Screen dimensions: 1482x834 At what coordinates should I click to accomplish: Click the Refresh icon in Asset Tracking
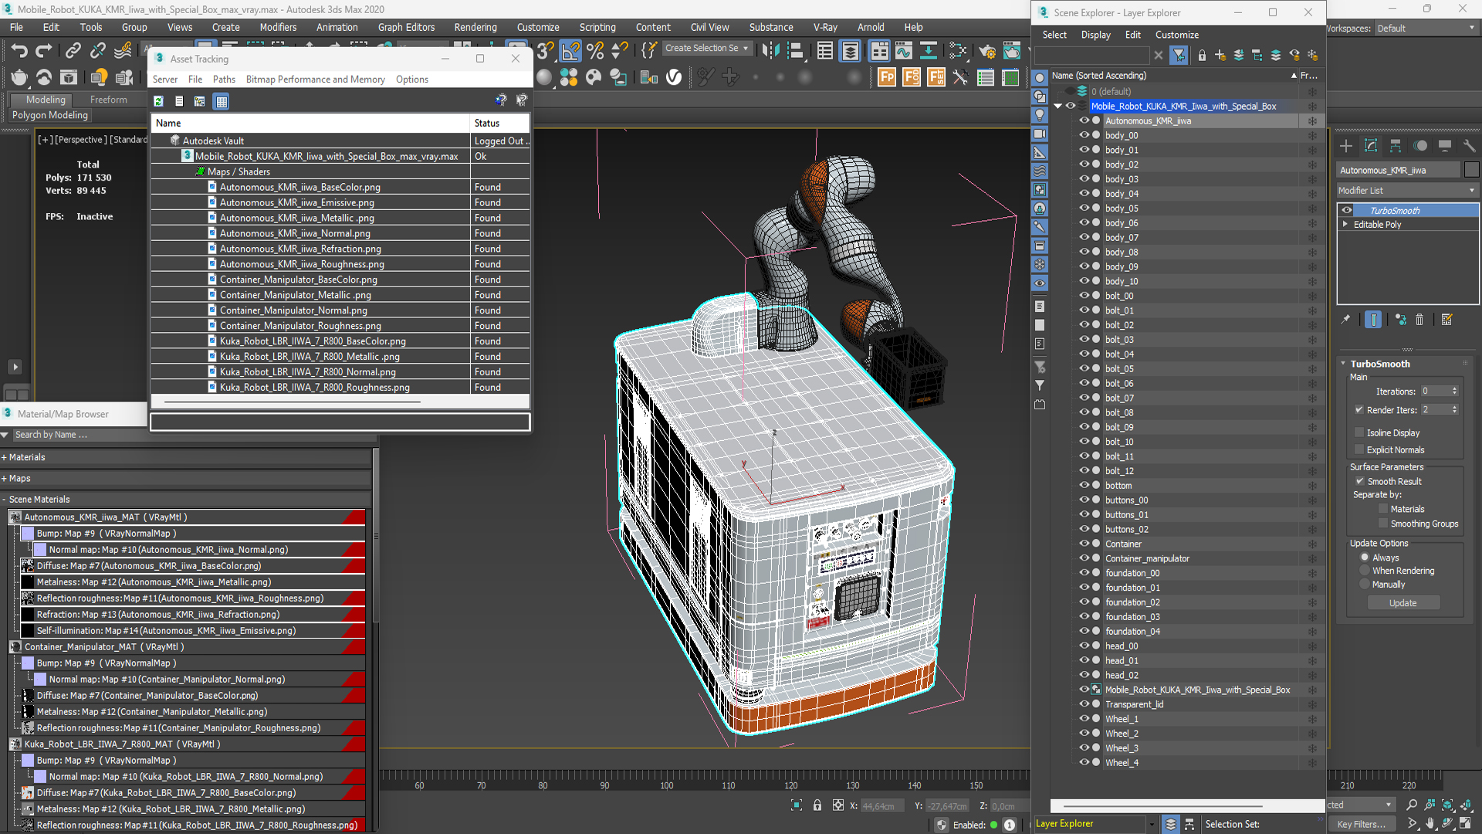click(158, 101)
